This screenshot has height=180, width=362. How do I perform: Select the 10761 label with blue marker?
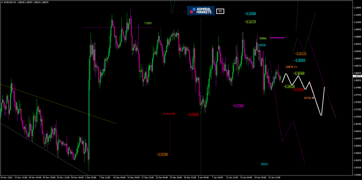click(x=309, y=98)
